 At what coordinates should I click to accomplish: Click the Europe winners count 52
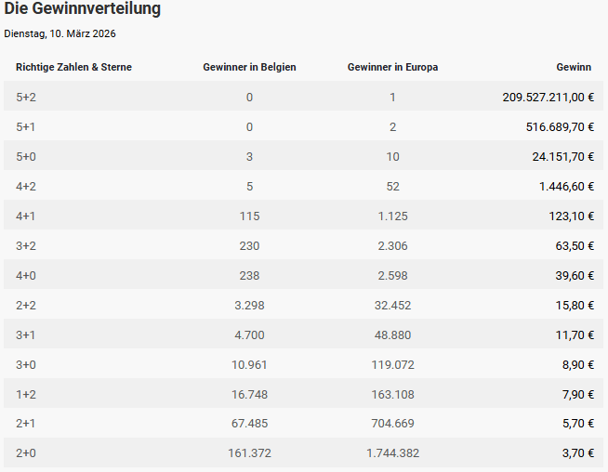[x=393, y=187]
